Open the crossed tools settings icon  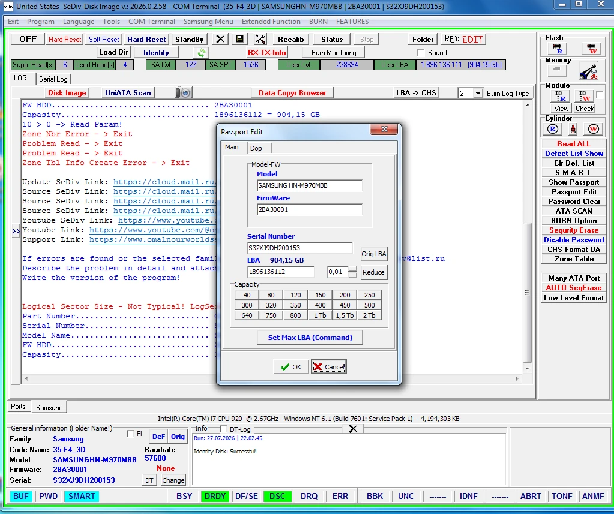[x=260, y=39]
